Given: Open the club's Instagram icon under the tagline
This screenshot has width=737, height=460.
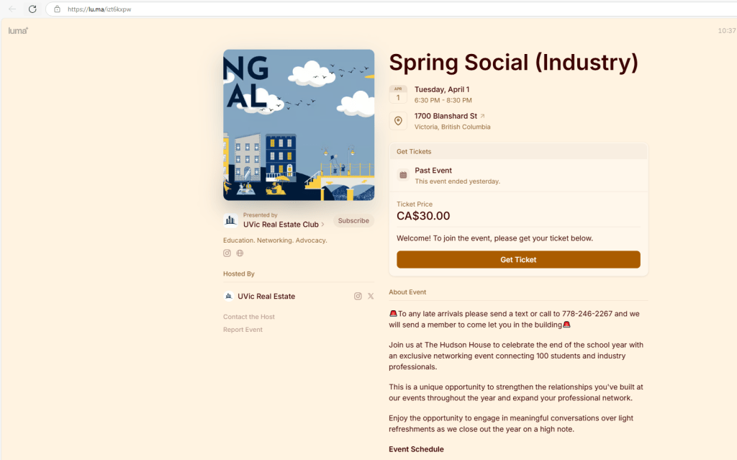Looking at the screenshot, I should pos(227,253).
